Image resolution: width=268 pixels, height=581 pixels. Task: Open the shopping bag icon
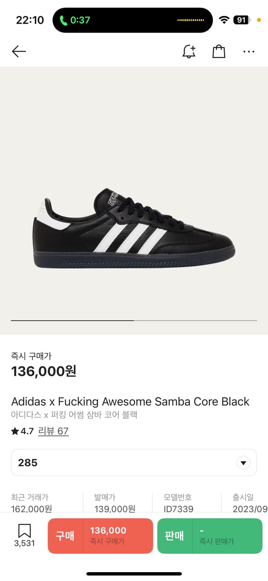pyautogui.click(x=219, y=52)
